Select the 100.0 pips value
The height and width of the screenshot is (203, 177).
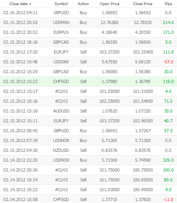tap(168, 170)
